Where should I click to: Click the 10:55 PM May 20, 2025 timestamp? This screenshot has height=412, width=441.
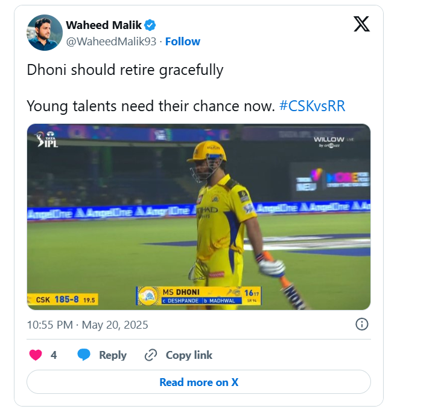(x=87, y=324)
